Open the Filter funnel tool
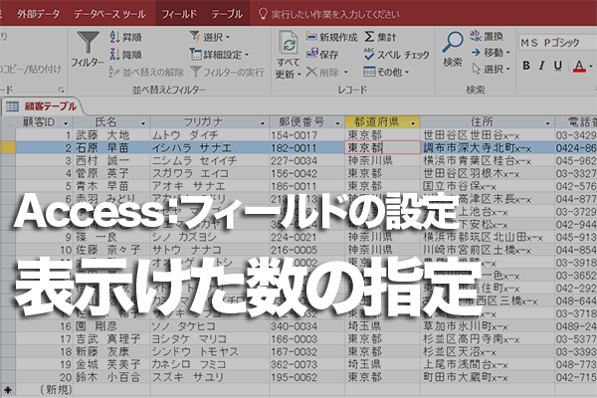This screenshot has width=597, height=398. click(x=88, y=50)
